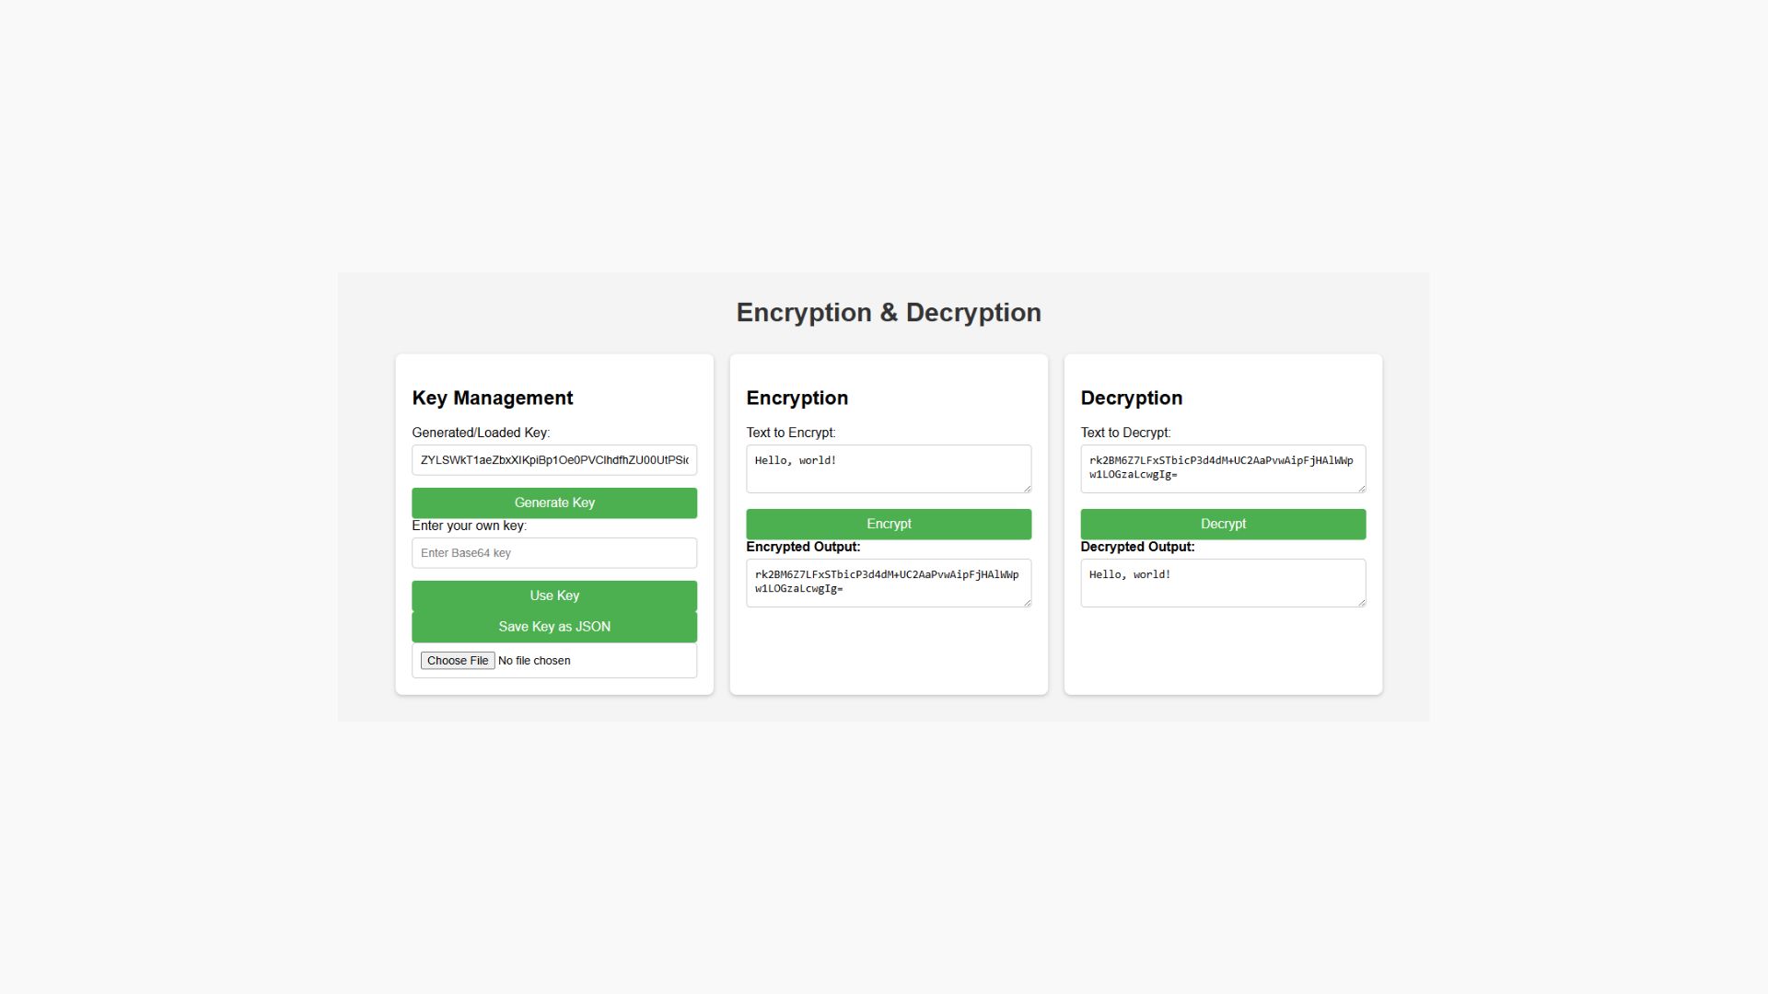Click the Generate Key button

click(554, 503)
